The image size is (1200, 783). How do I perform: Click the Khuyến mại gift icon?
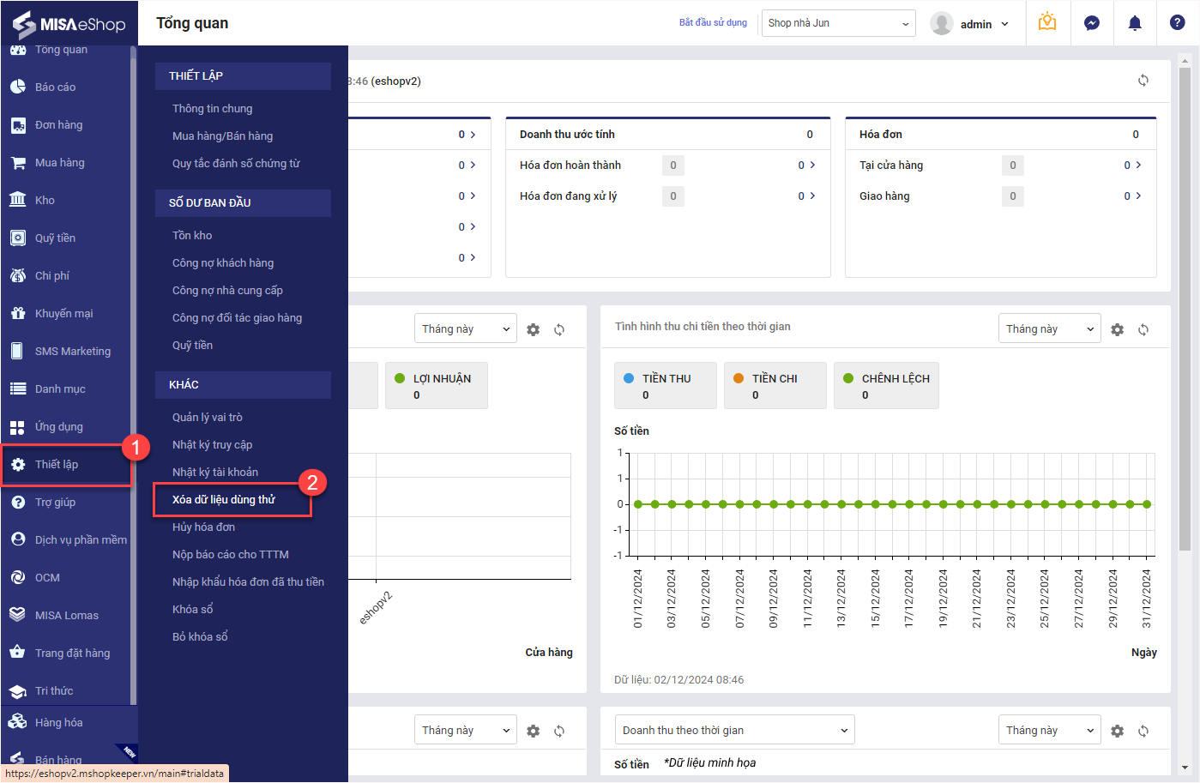point(18,313)
